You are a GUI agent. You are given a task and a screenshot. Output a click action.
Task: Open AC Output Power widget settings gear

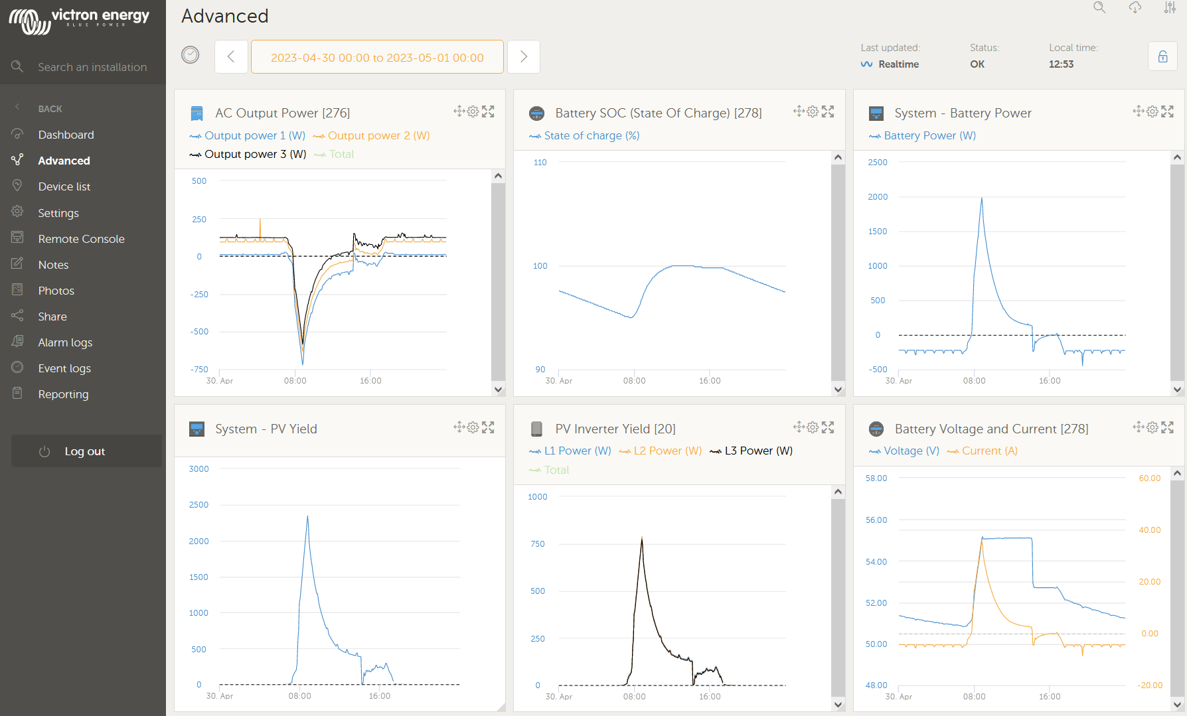[x=473, y=111]
